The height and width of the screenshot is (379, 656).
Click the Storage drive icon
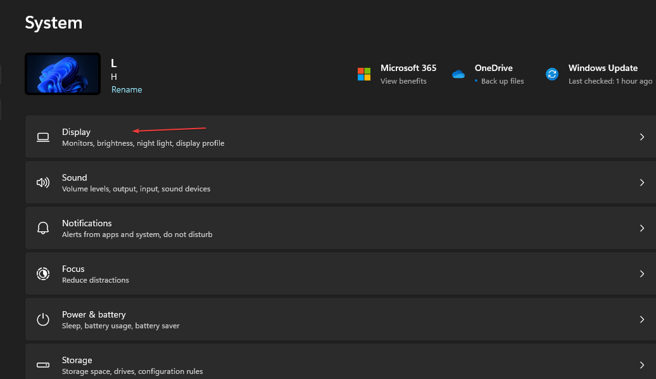[x=43, y=365]
